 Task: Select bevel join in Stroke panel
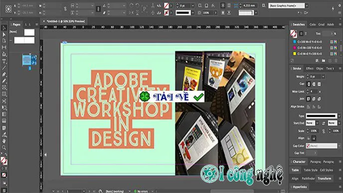[319, 99]
